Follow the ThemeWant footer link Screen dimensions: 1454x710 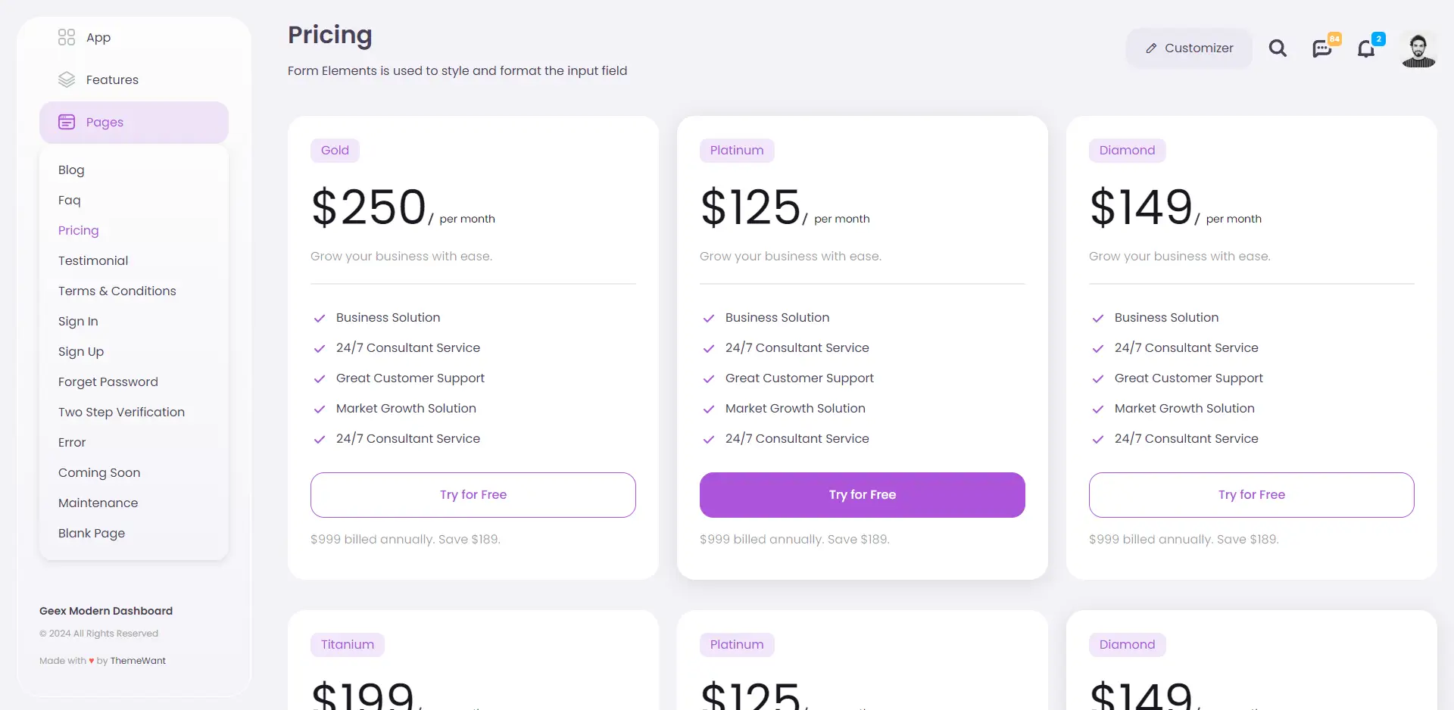[138, 661]
